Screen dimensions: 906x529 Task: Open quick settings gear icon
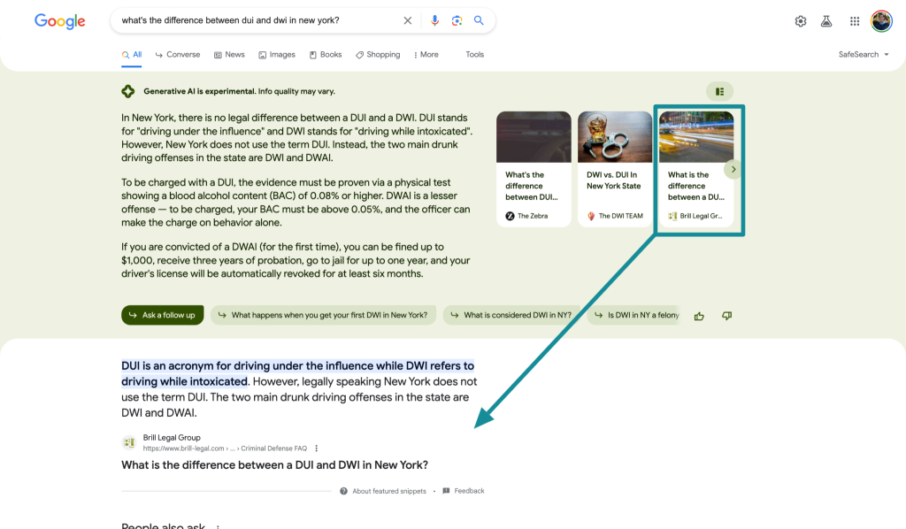[x=800, y=21]
